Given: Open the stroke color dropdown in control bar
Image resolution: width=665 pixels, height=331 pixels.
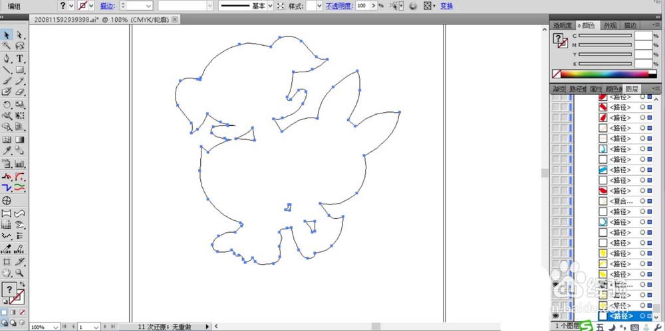Looking at the screenshot, I should click(x=91, y=6).
